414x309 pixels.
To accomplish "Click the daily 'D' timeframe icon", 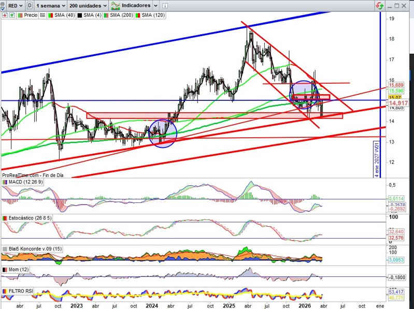I will tap(30, 5).
